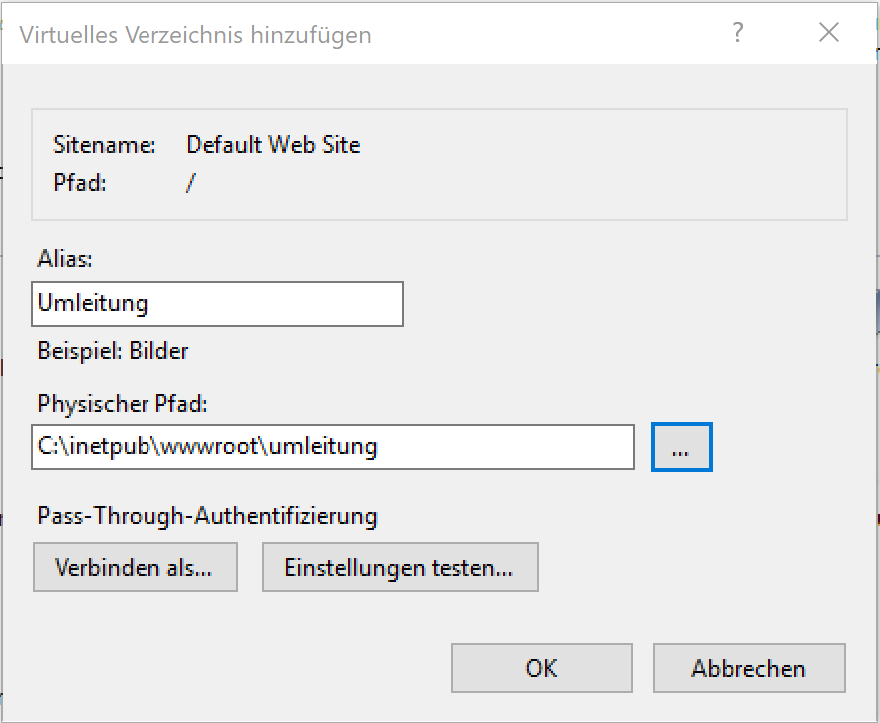Click the "Default Web Site" site name
Screen dimensions: 880x723
[x=273, y=144]
